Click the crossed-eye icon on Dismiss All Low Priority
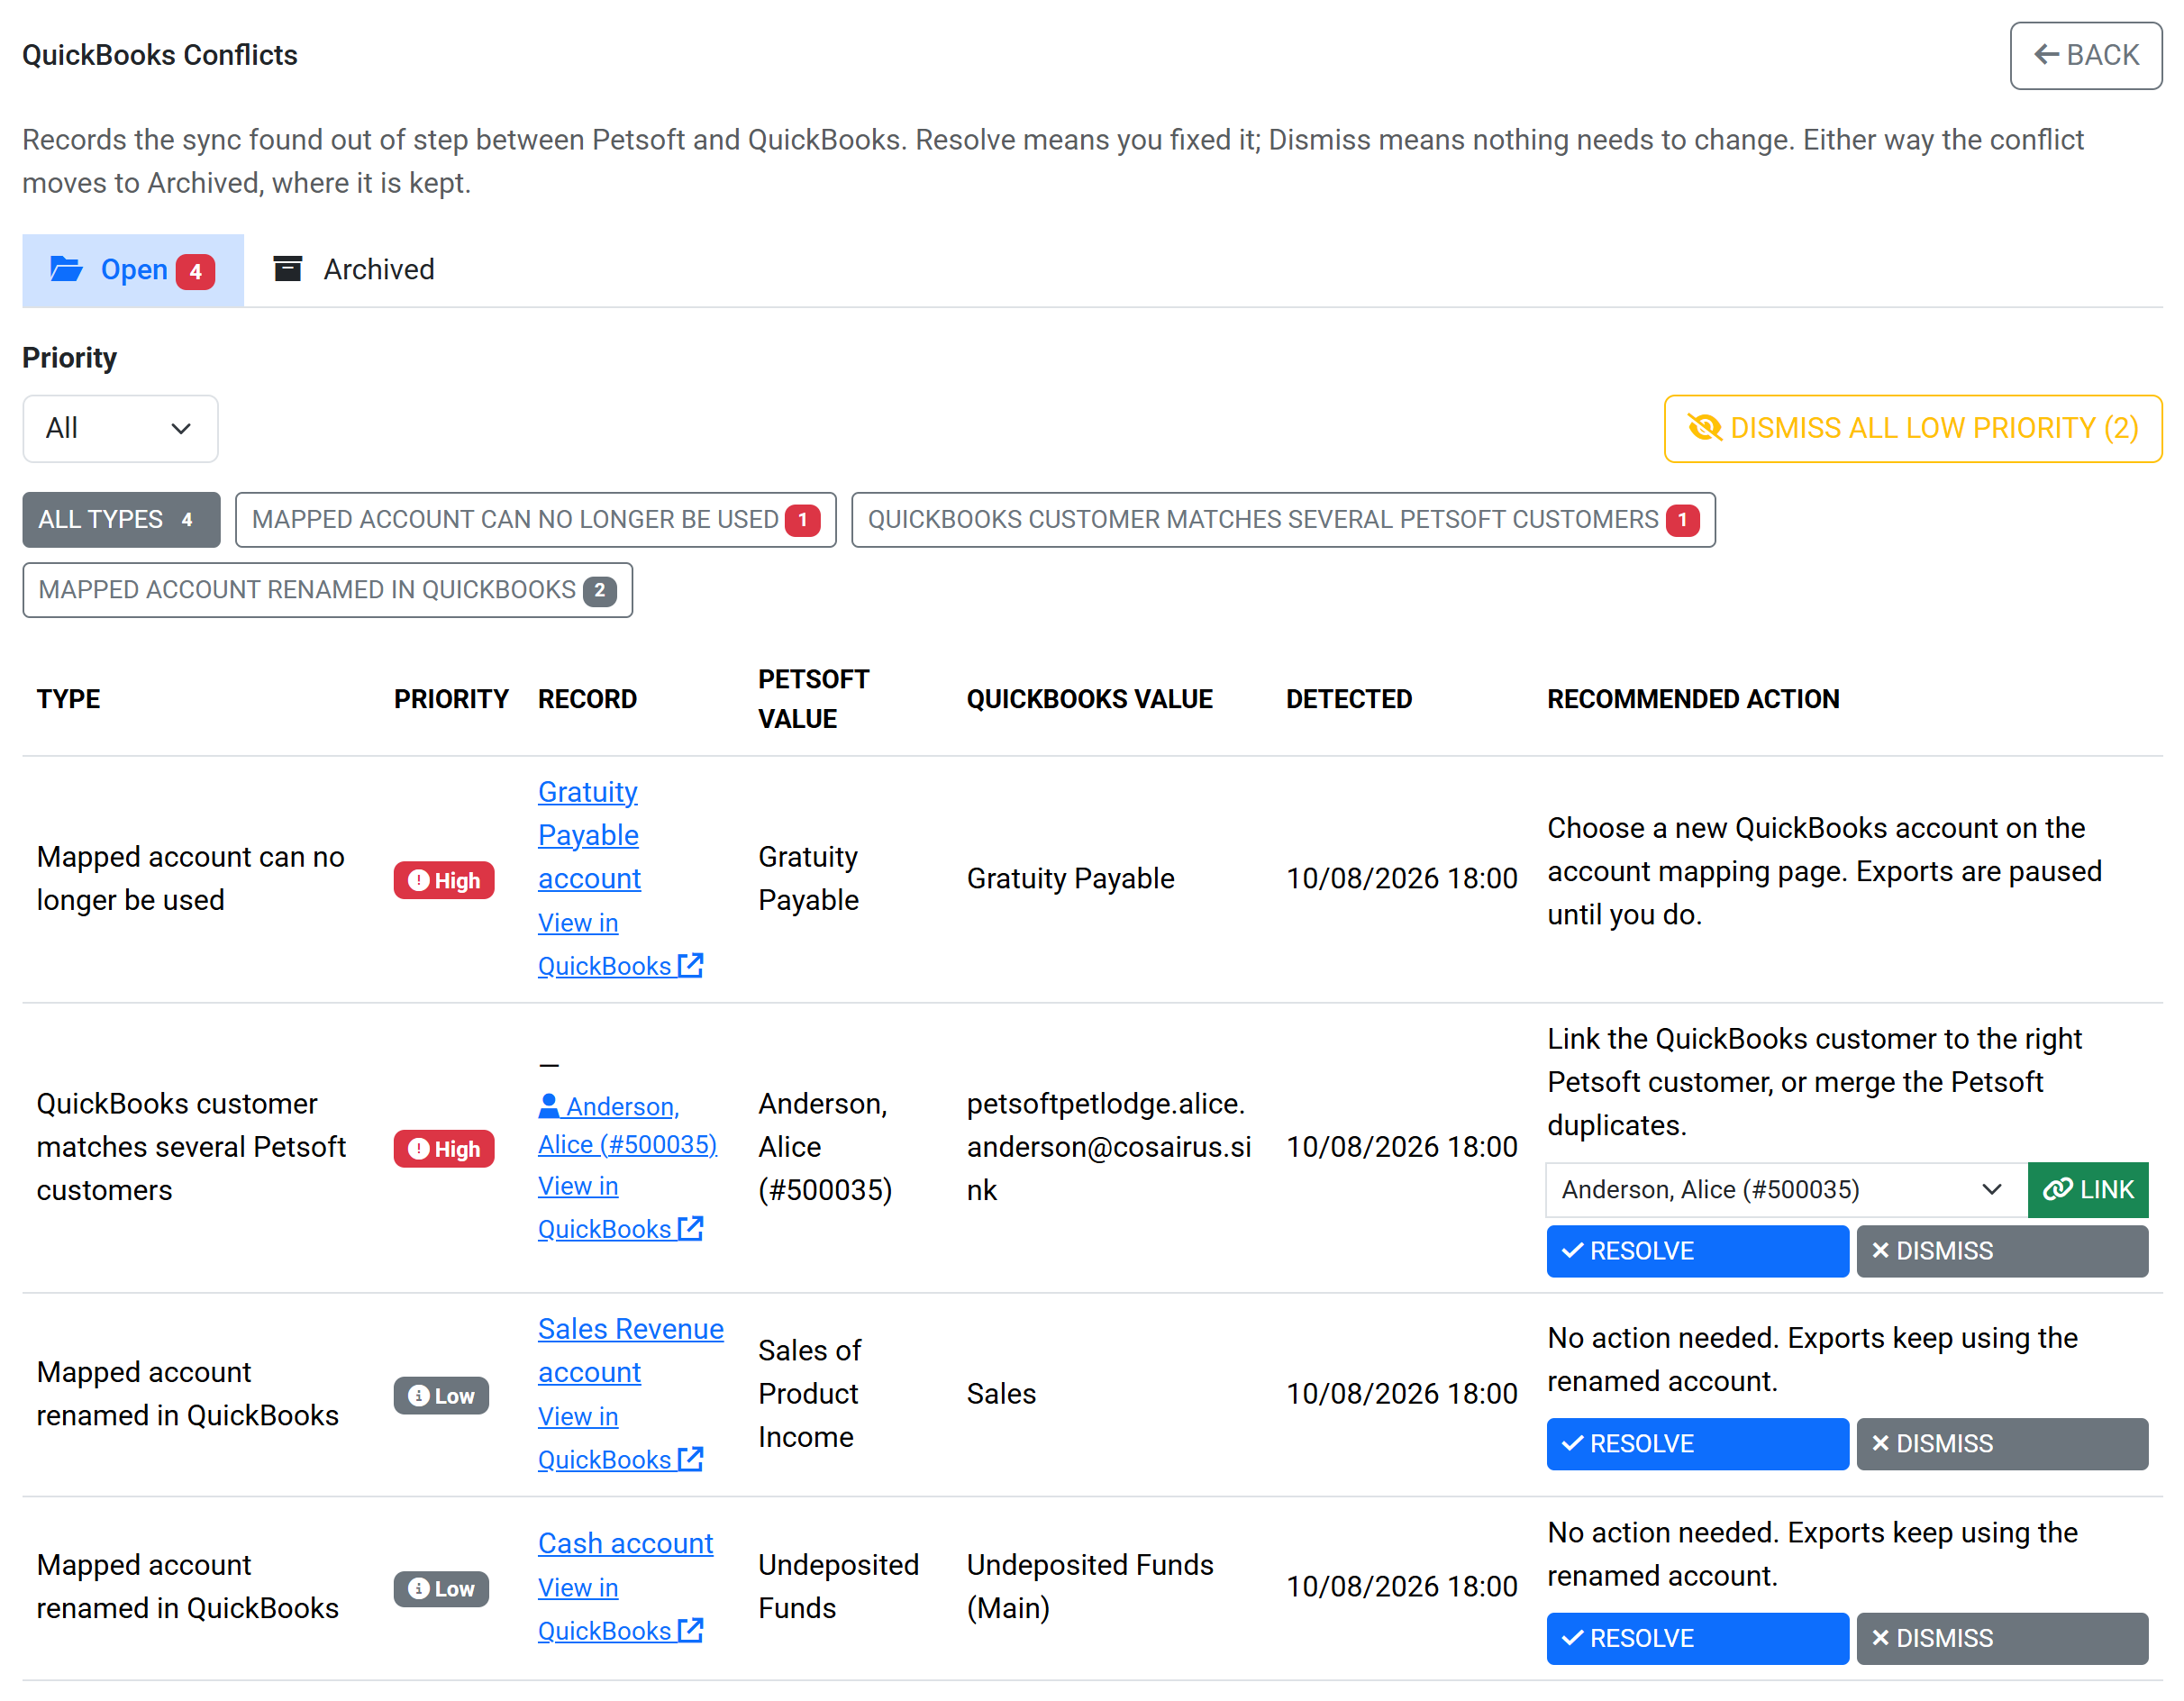Viewport: 2184px width, 1701px height. click(x=1704, y=428)
